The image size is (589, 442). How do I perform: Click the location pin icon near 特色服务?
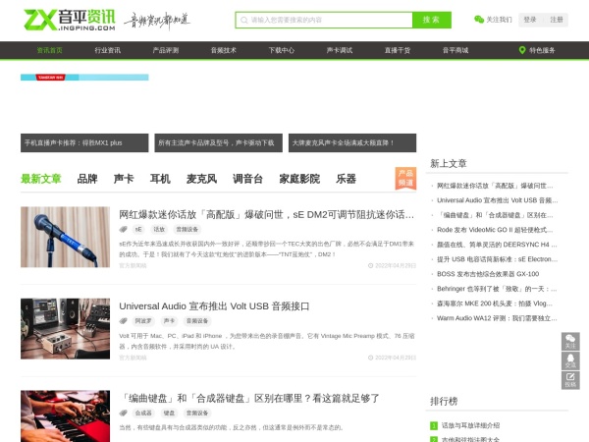click(522, 50)
